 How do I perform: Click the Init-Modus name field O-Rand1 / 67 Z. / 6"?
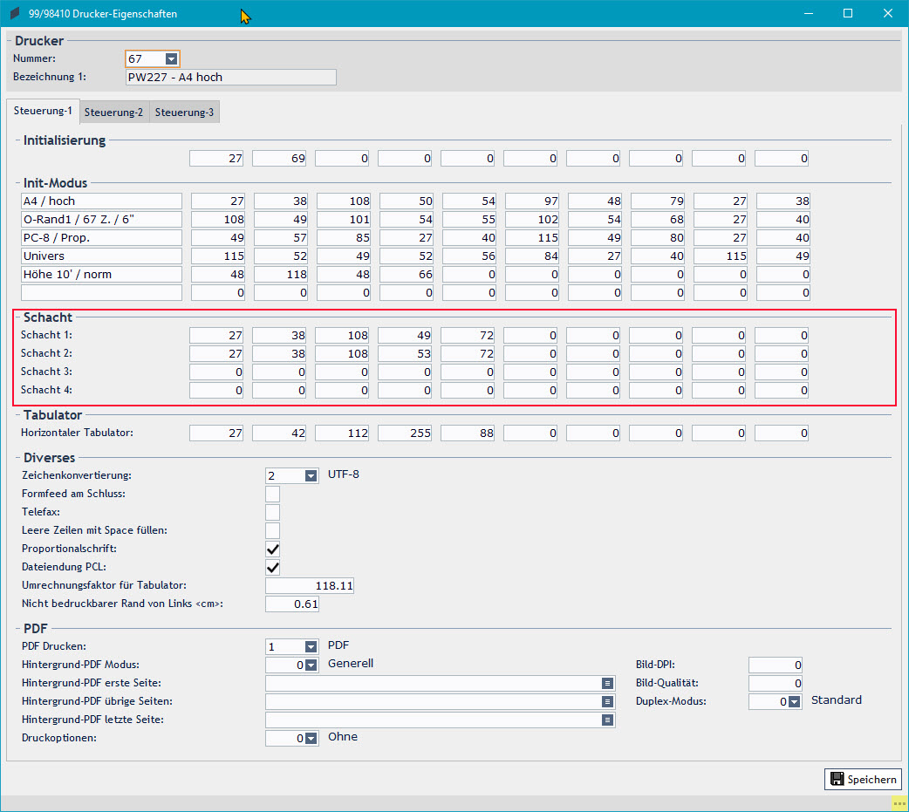tap(101, 220)
